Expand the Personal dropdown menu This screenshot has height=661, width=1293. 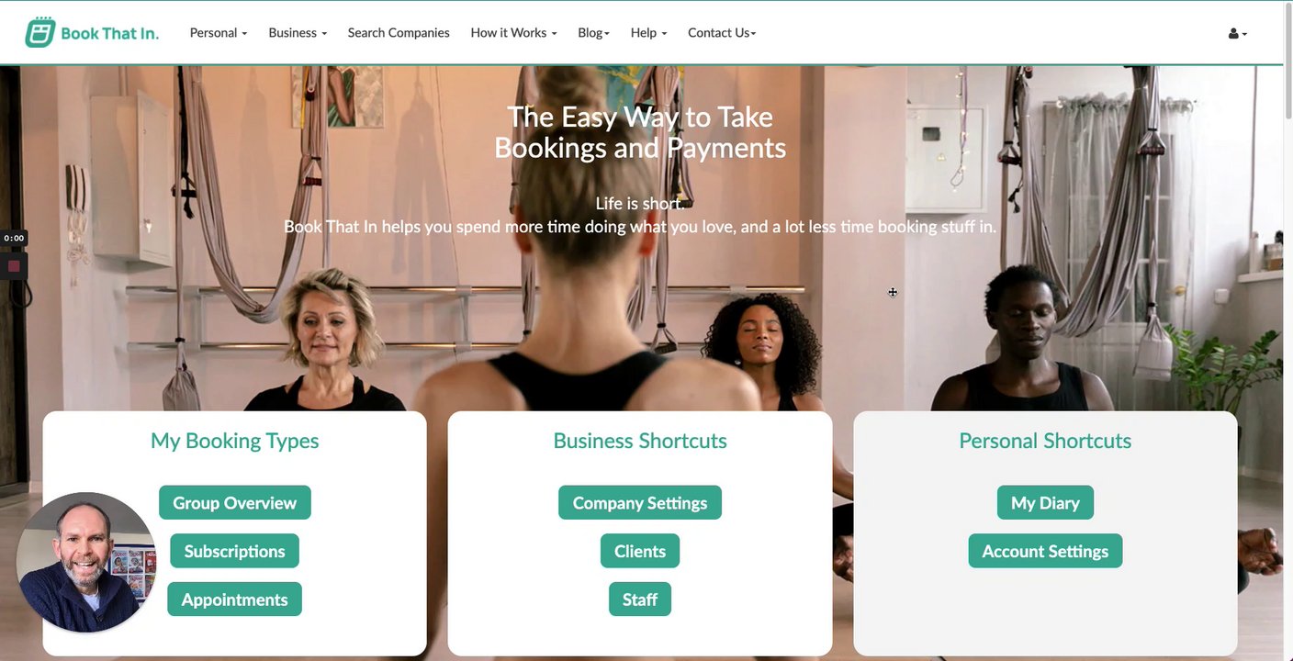click(219, 33)
